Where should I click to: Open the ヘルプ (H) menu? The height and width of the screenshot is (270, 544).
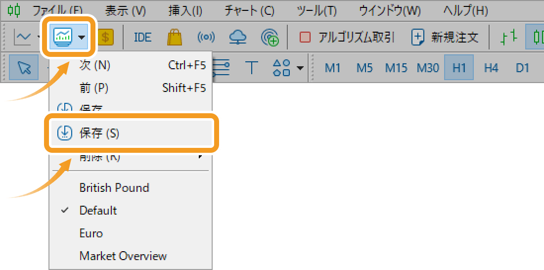(465, 11)
